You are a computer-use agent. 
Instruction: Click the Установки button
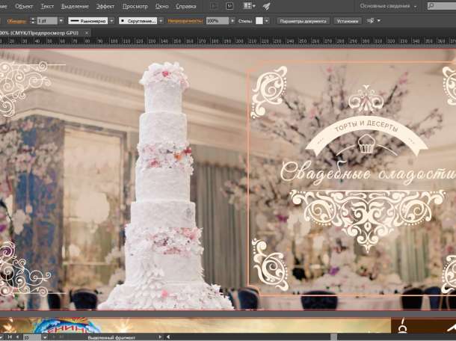pyautogui.click(x=347, y=21)
